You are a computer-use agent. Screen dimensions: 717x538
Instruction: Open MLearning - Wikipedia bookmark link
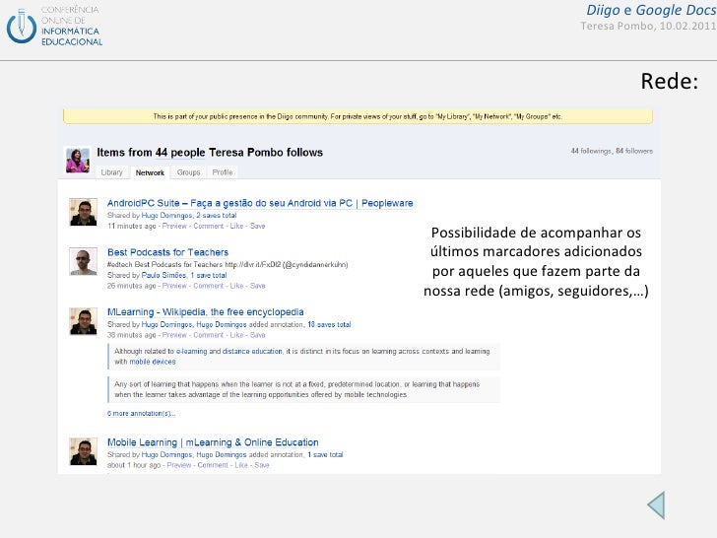point(213,312)
